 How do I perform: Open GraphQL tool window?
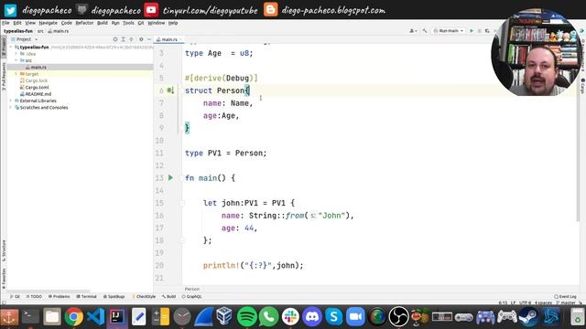pos(191,296)
